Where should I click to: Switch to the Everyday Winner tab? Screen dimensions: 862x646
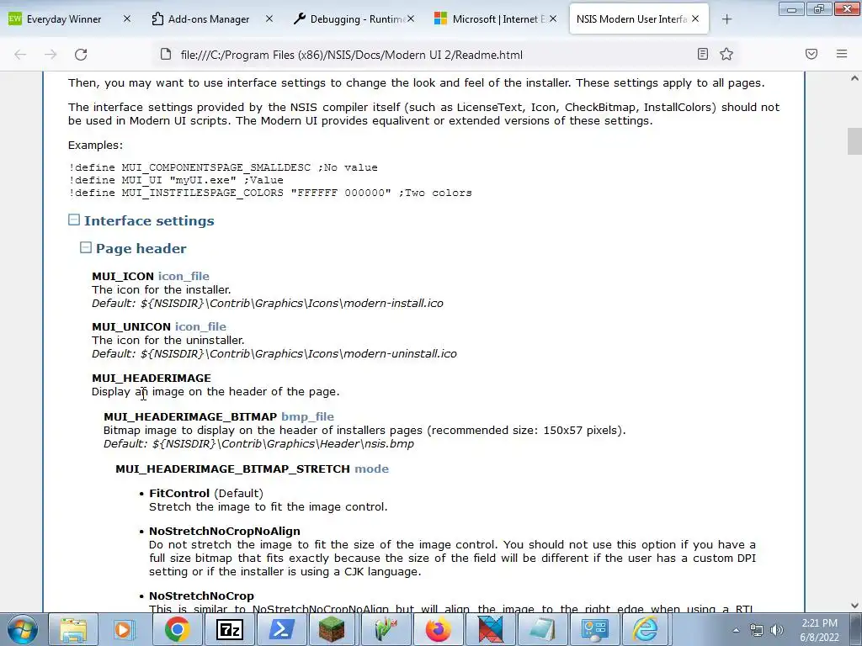point(64,19)
